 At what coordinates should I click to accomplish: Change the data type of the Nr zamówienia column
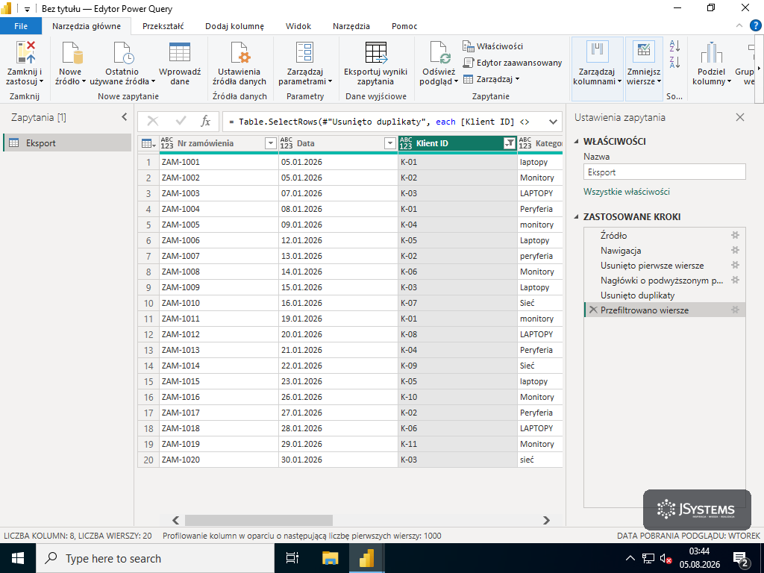click(166, 143)
